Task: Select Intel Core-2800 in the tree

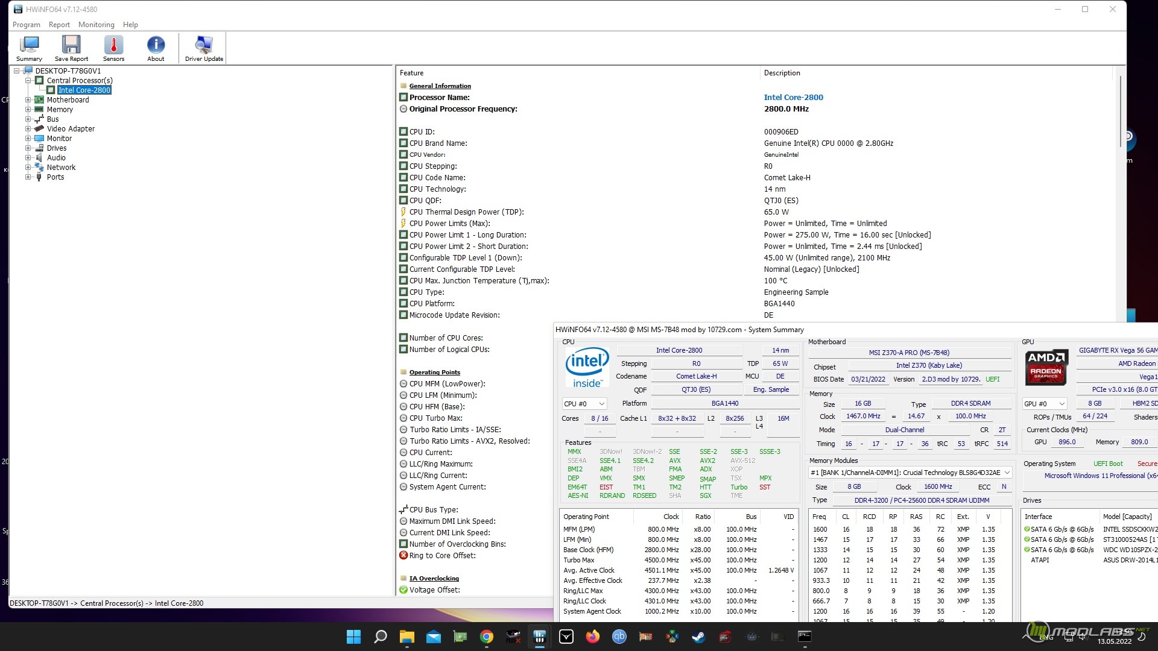Action: click(84, 90)
